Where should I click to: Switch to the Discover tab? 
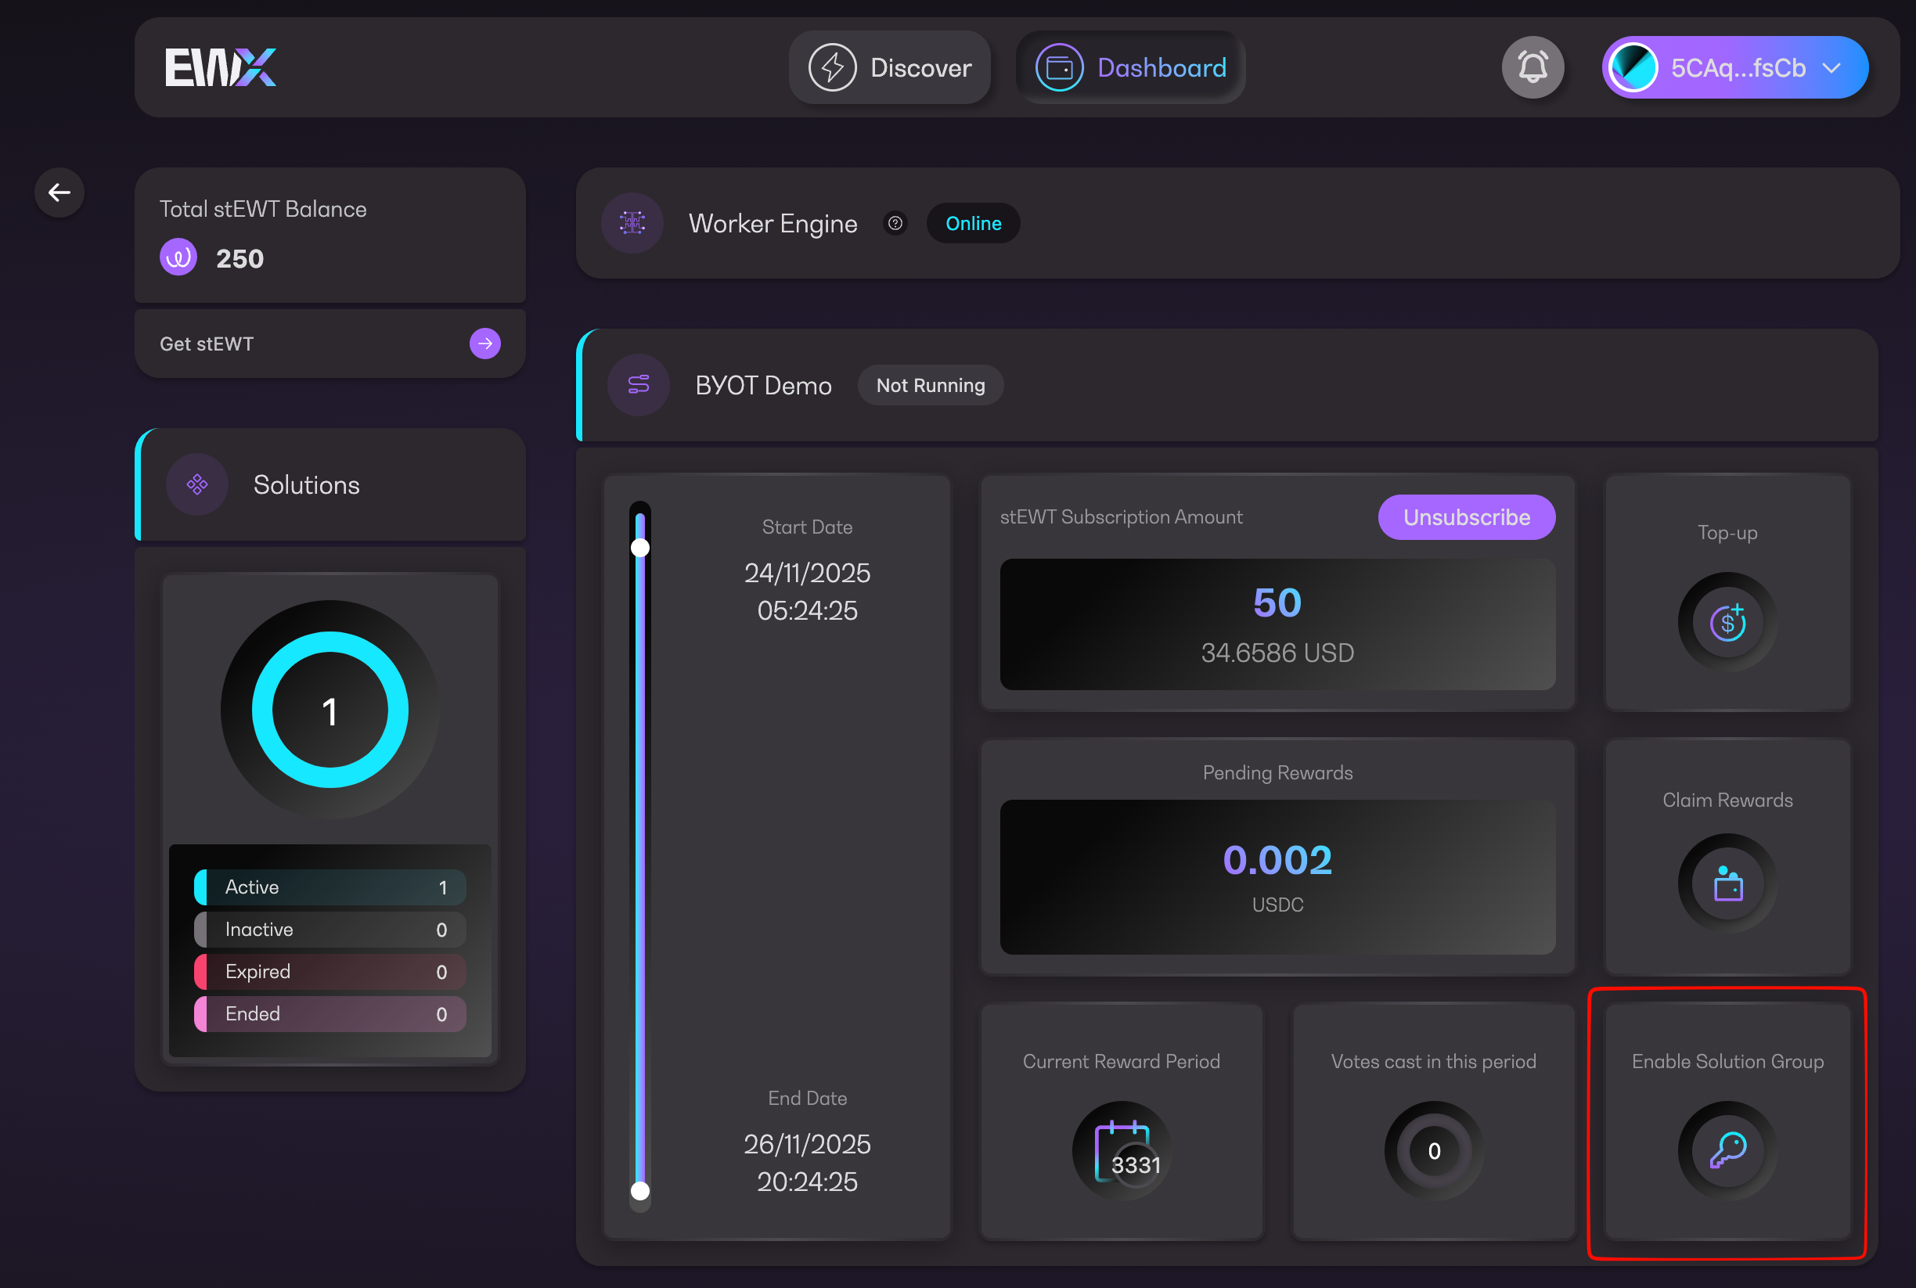[x=890, y=67]
